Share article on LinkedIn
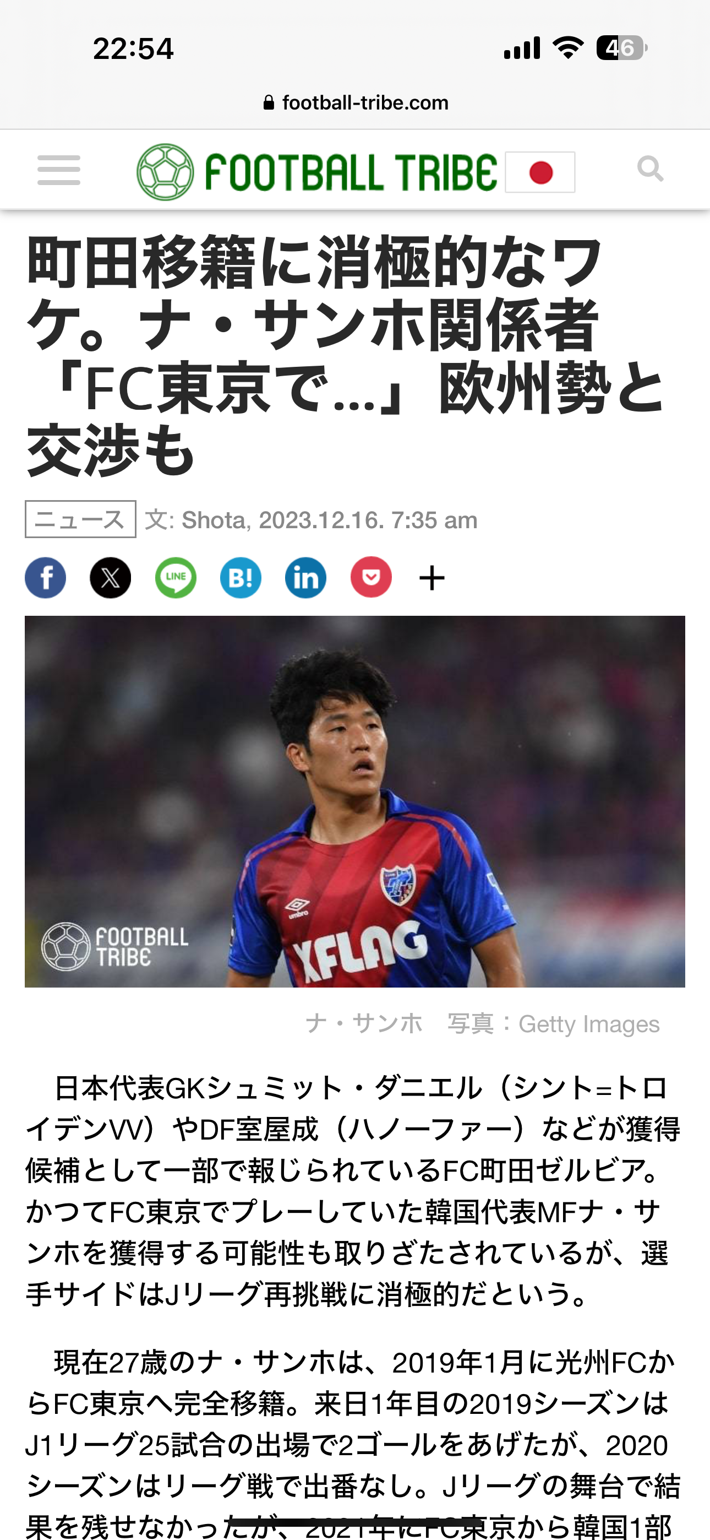The height and width of the screenshot is (1540, 710). point(306,577)
